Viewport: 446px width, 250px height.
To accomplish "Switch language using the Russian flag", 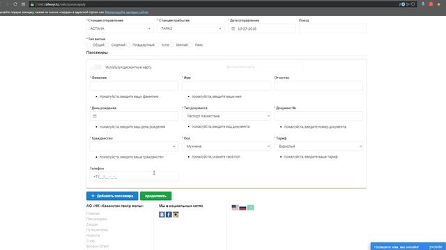I will 243,208.
